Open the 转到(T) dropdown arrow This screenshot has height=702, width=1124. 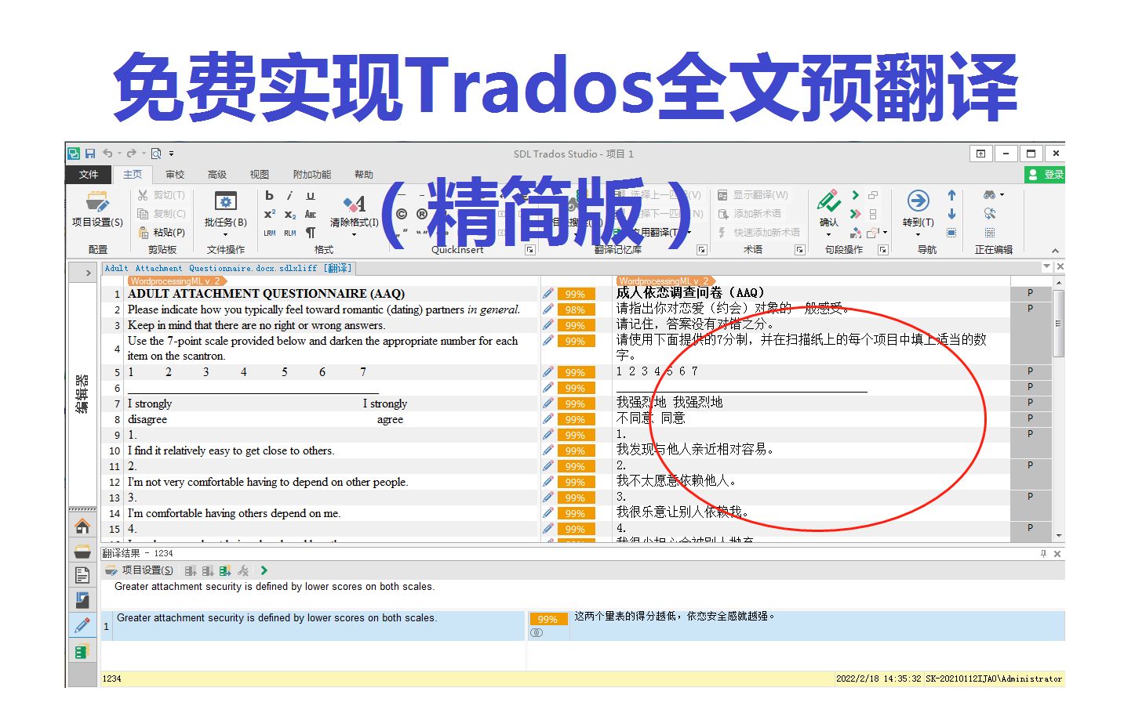pos(918,233)
